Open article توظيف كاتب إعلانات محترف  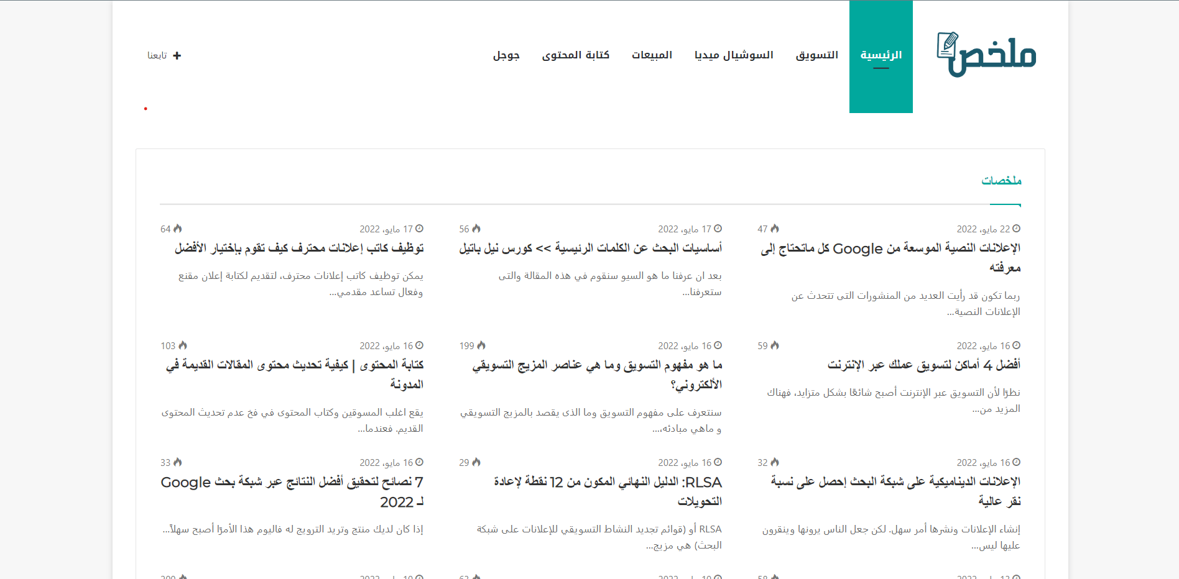click(x=299, y=248)
